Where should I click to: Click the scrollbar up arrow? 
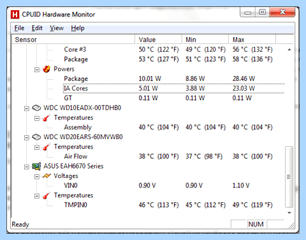click(289, 50)
